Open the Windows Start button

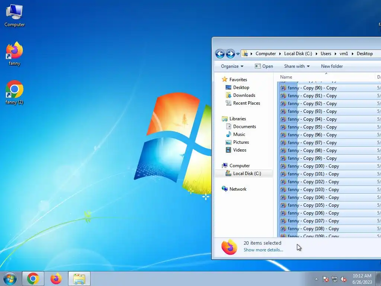tap(10, 279)
